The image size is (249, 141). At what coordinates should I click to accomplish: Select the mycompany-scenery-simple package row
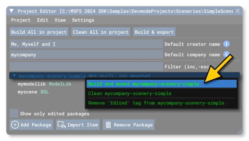tap(124, 76)
